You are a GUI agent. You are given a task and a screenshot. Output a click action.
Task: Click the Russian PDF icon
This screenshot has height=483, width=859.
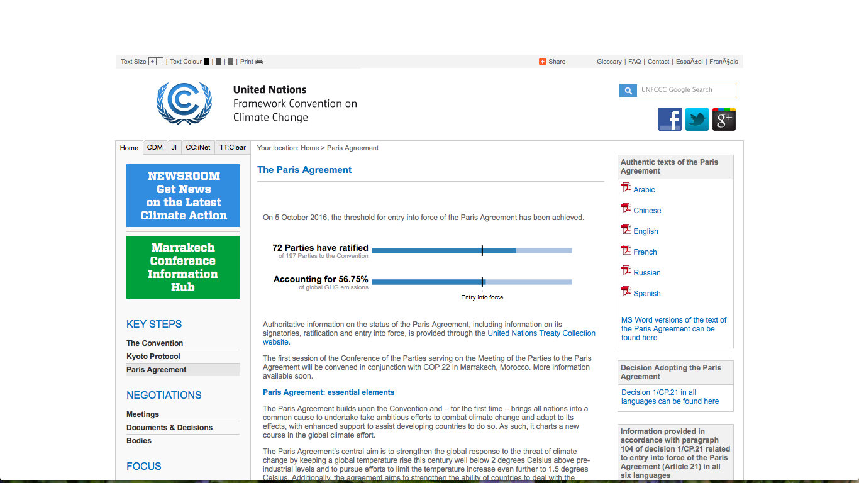click(x=626, y=270)
